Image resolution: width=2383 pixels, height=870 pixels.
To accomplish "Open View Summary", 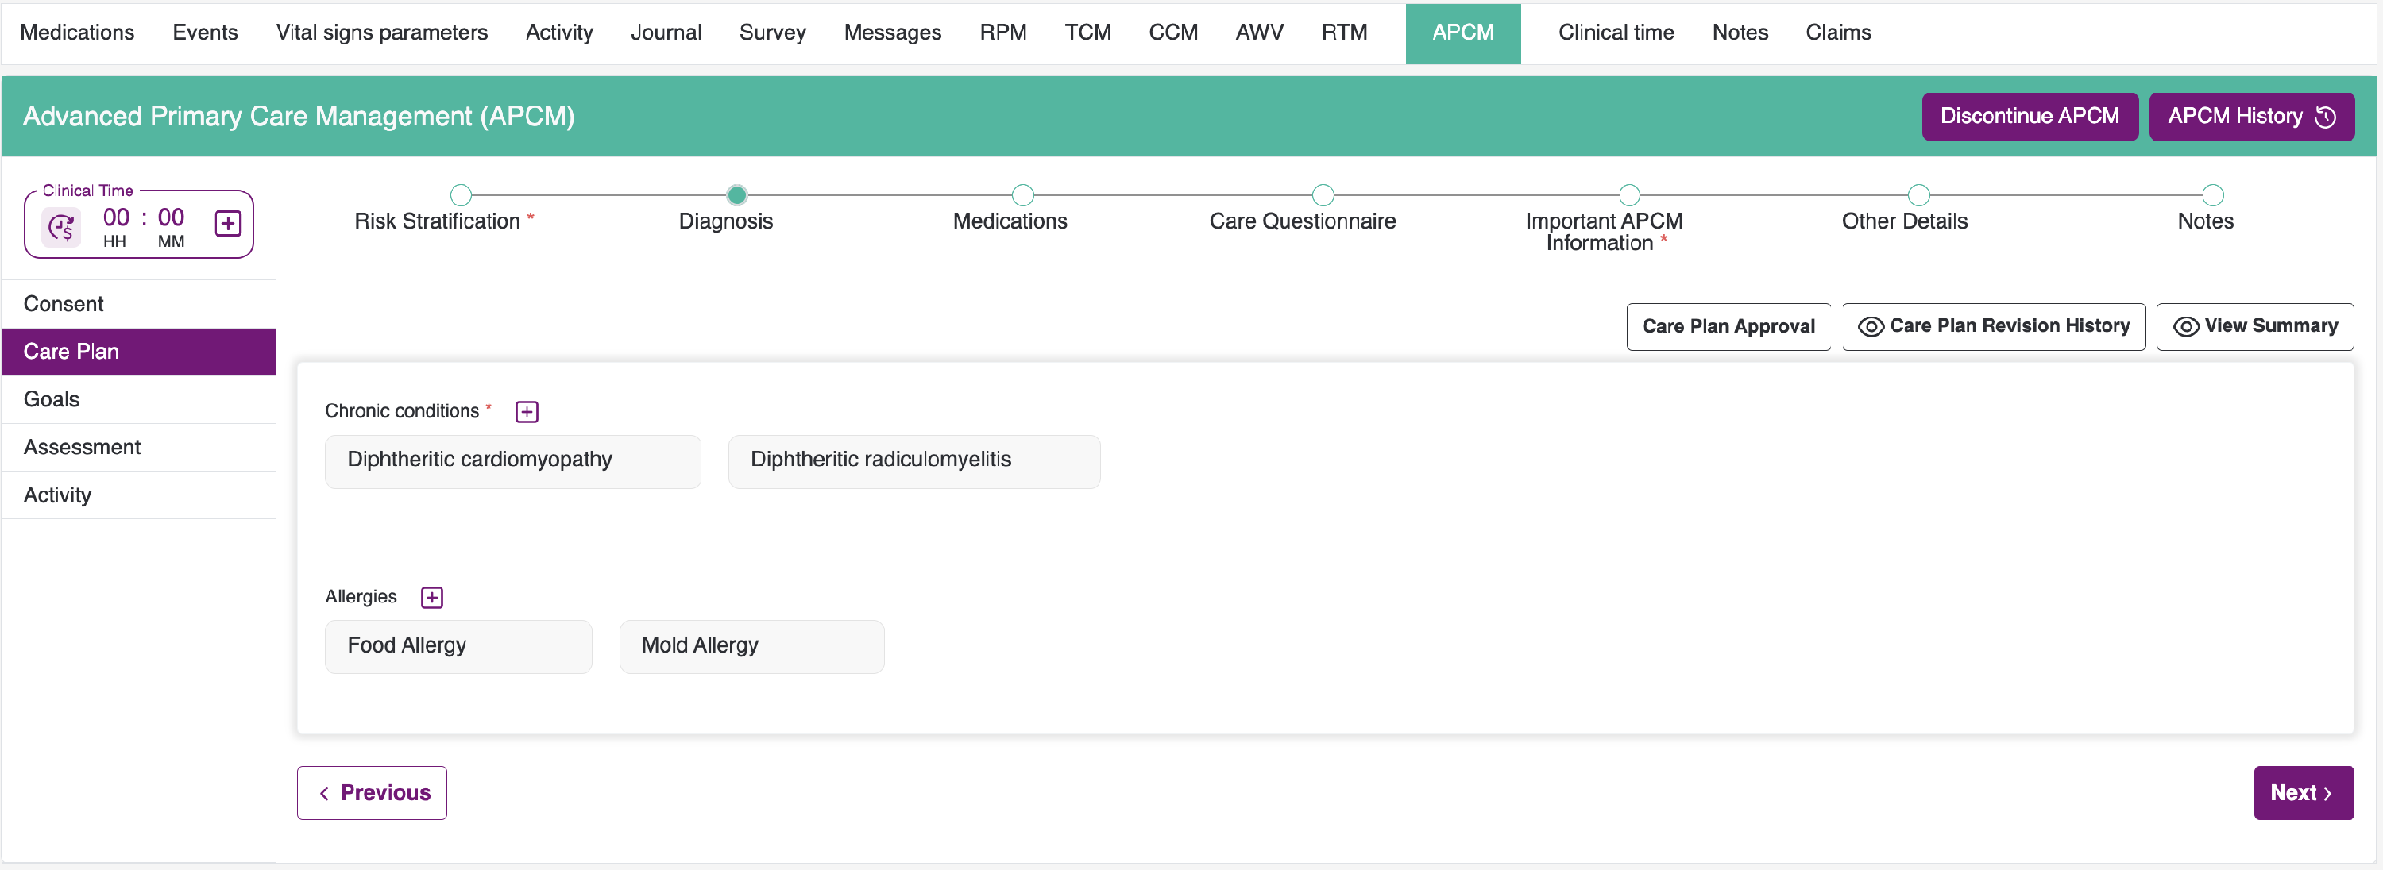I will coord(2254,326).
